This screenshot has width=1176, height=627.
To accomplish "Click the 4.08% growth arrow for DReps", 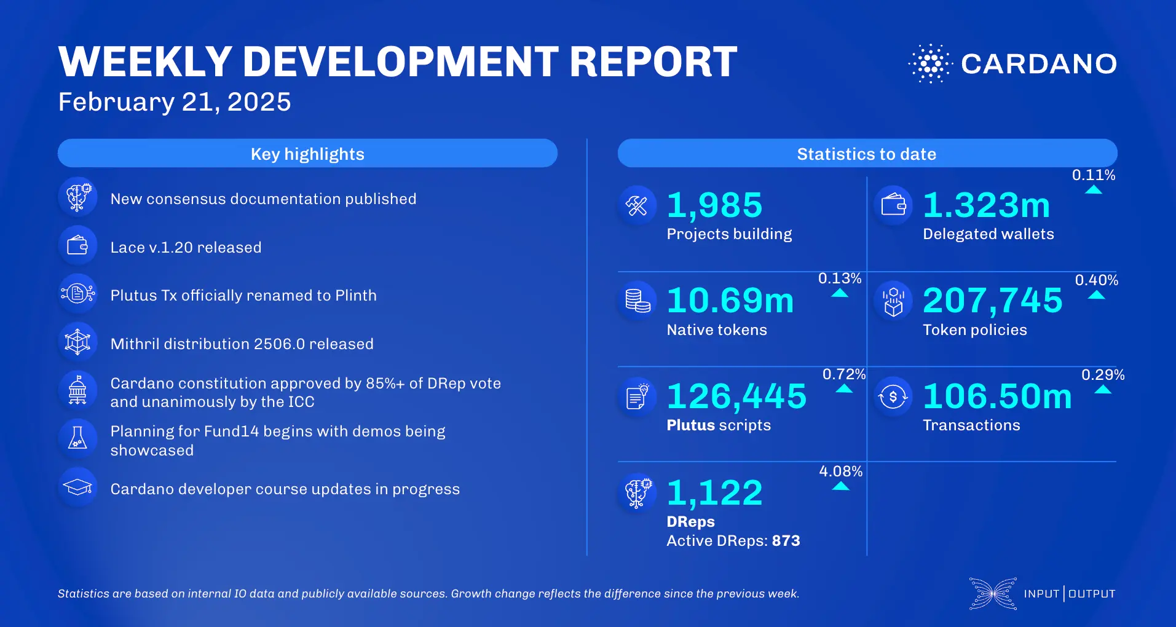I will (x=841, y=486).
